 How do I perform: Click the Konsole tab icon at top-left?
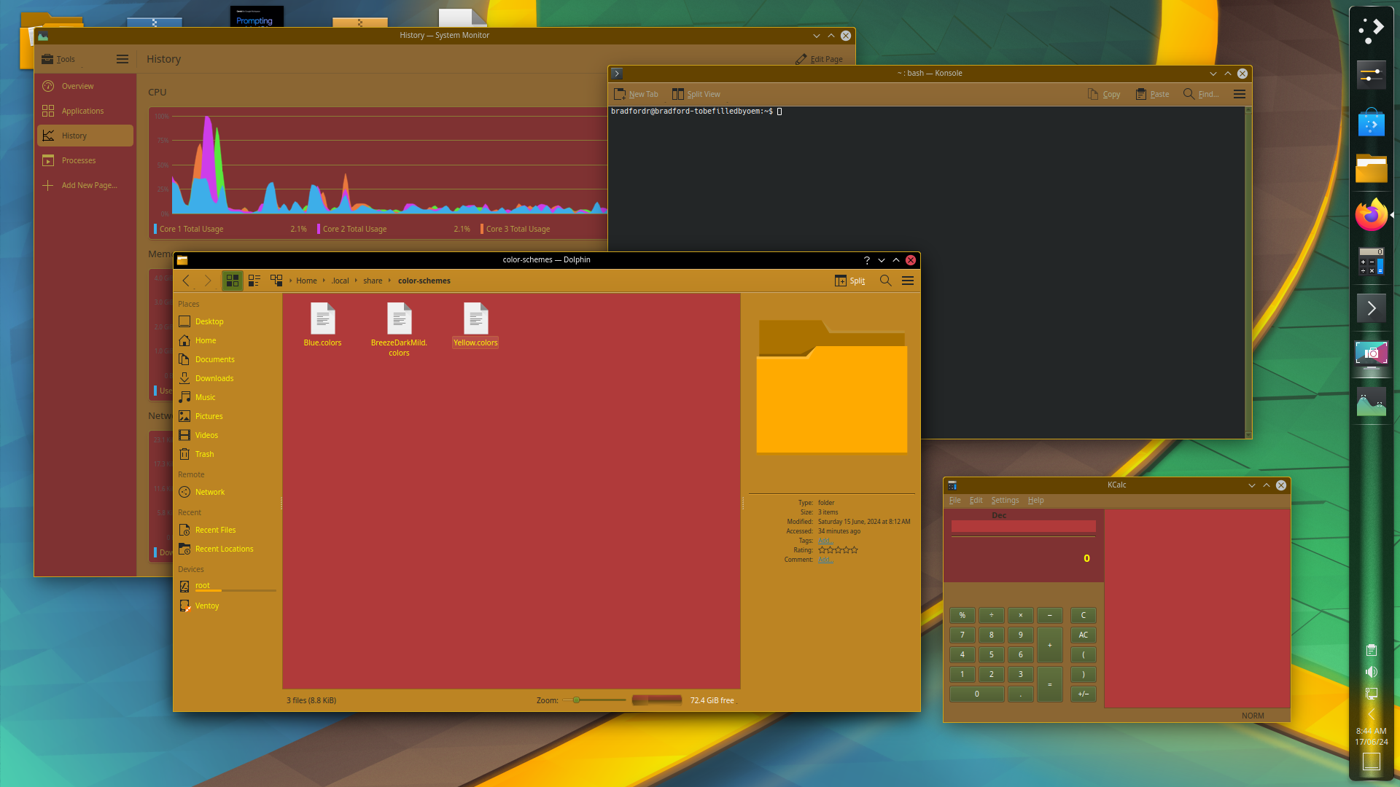coord(617,74)
